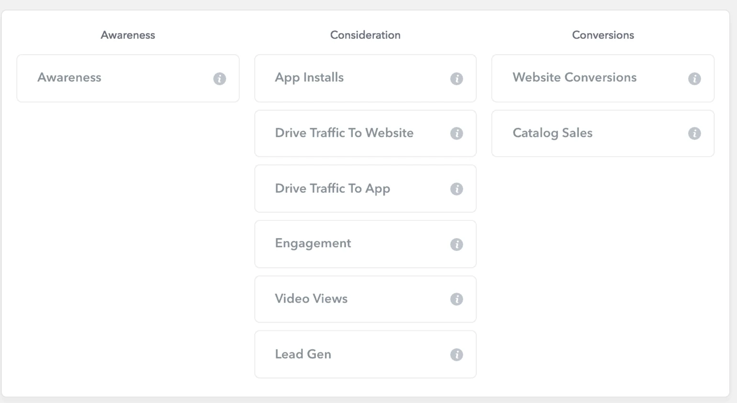Click the info icon for Drive Traffic To App
Screen dimensions: 737x403
point(456,189)
